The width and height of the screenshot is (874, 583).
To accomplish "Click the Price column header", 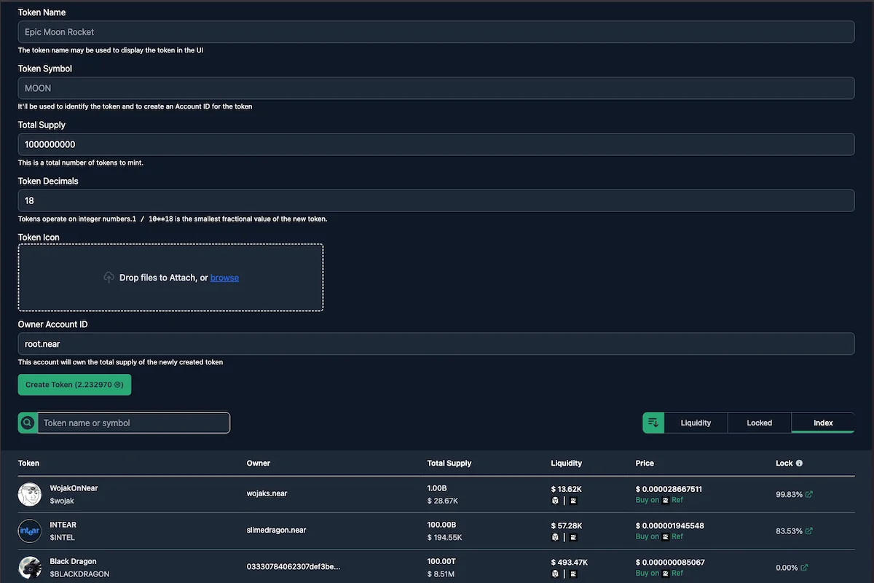I will 645,463.
